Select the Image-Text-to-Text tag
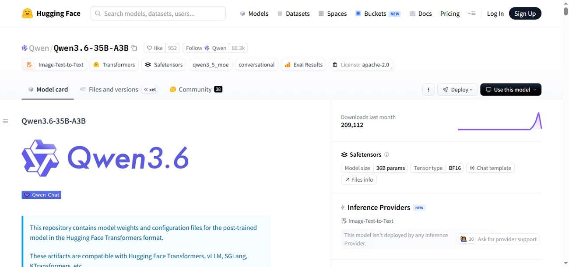569x267 pixels. pyautogui.click(x=54, y=65)
